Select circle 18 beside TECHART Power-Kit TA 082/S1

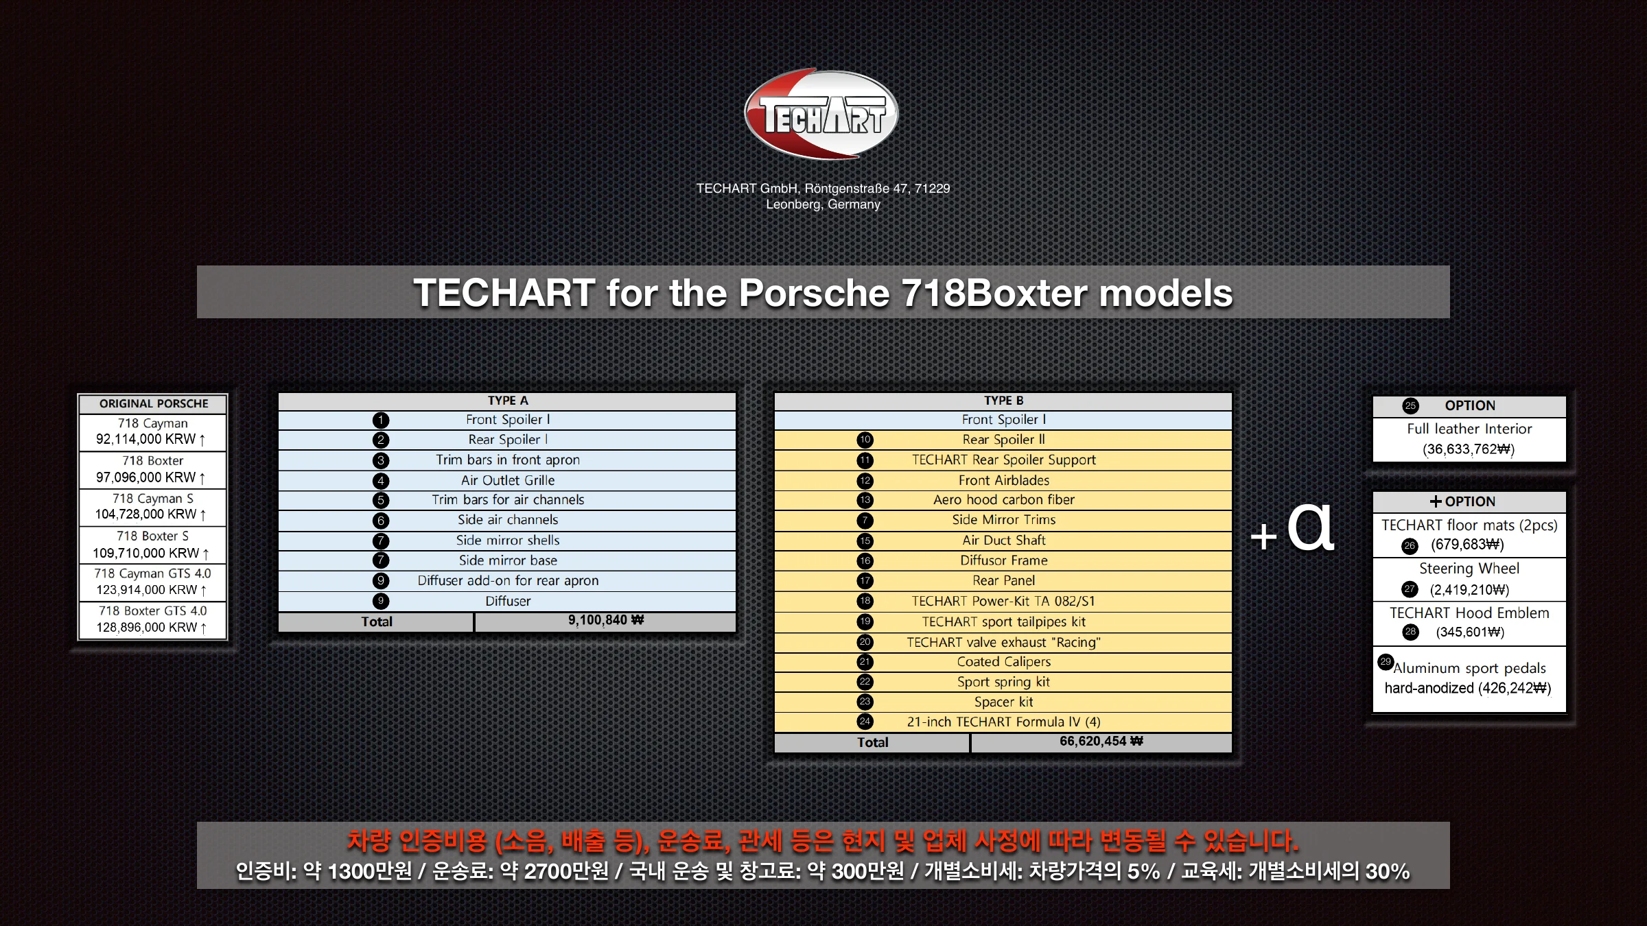point(865,601)
